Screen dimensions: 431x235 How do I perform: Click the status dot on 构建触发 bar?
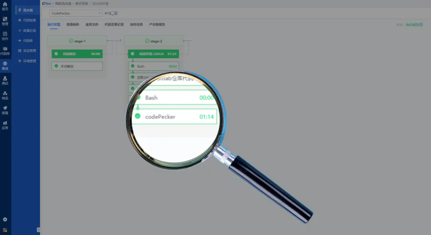click(x=56, y=54)
